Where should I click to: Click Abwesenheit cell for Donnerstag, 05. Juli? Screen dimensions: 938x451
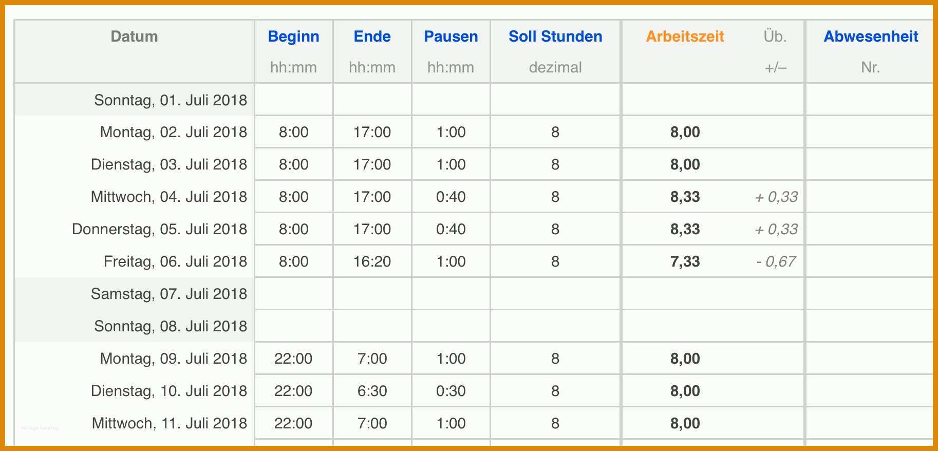coord(869,229)
